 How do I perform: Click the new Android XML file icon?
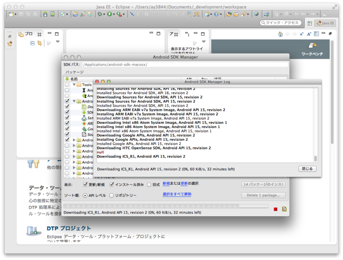click(90, 14)
